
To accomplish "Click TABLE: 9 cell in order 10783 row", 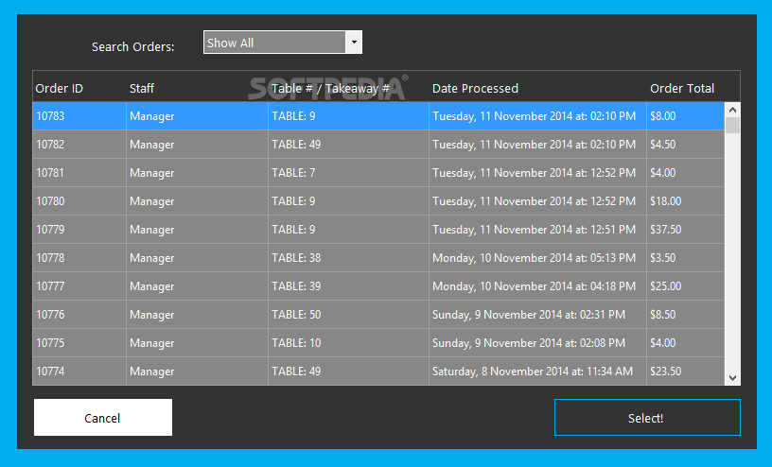I will pyautogui.click(x=348, y=116).
